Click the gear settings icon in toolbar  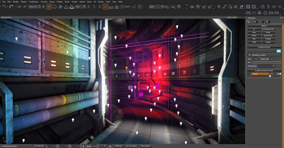coord(265,13)
